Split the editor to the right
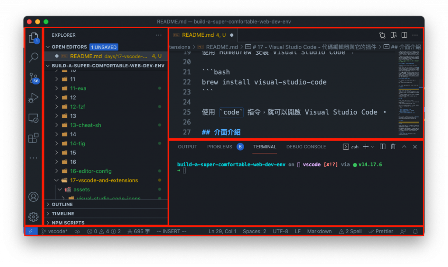The height and width of the screenshot is (267, 448). point(404,35)
